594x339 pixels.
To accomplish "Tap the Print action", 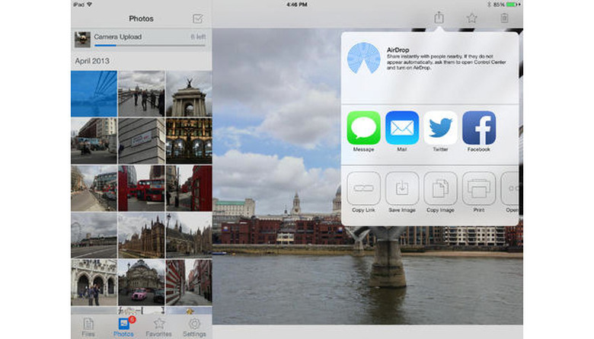I will click(479, 188).
